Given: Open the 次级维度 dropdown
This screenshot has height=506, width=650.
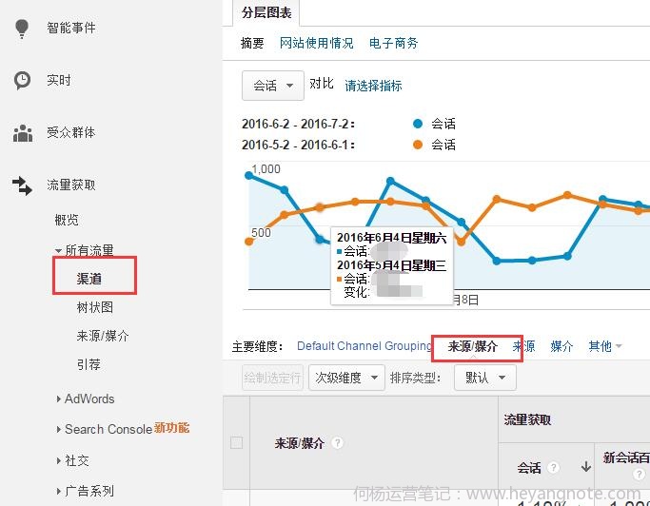Looking at the screenshot, I should [x=348, y=378].
